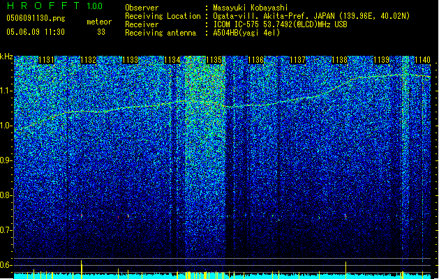Click the observer name Masayuki Kobayashi
The height and width of the screenshot is (279, 439).
point(251,8)
